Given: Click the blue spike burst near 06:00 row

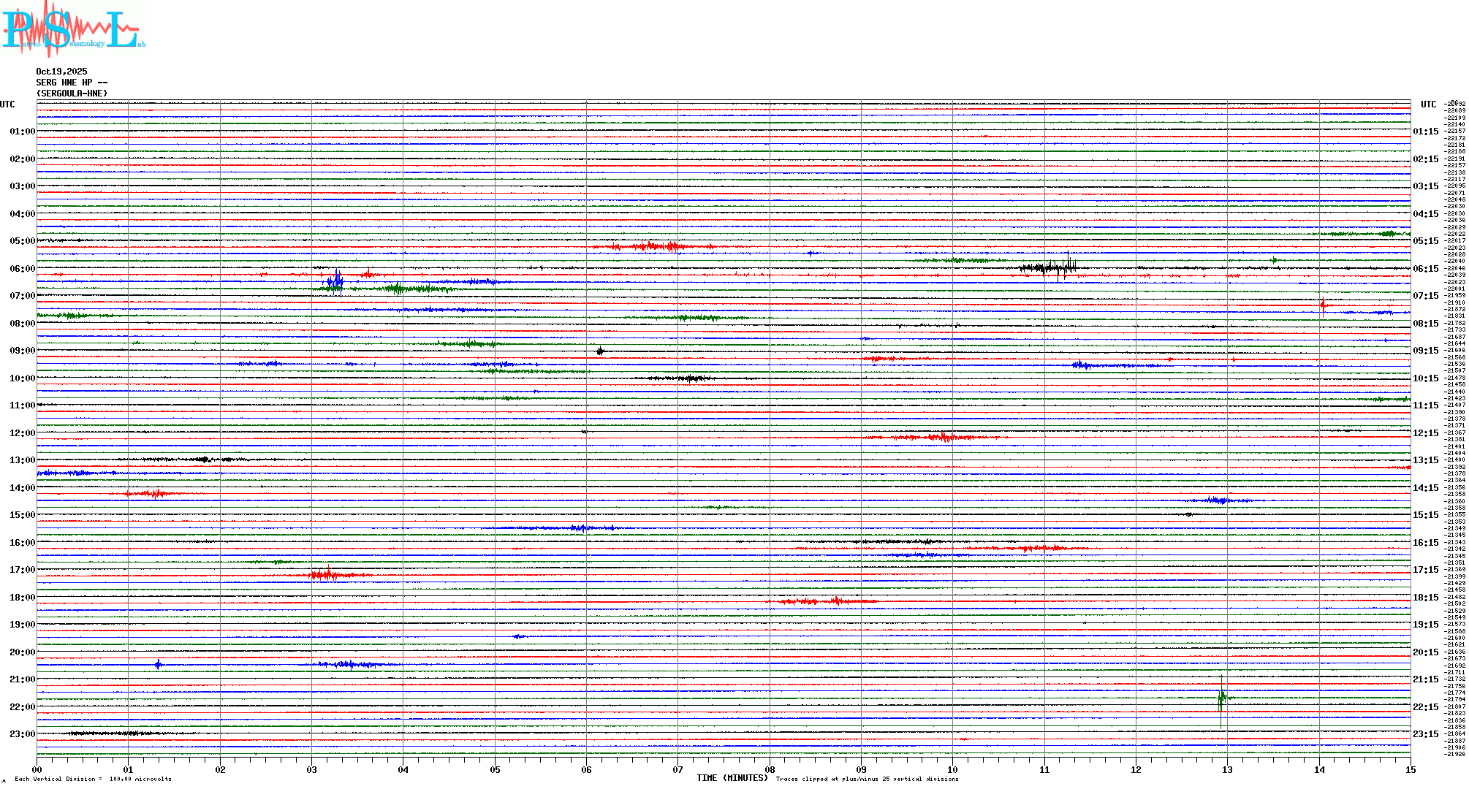Looking at the screenshot, I should pos(335,281).
